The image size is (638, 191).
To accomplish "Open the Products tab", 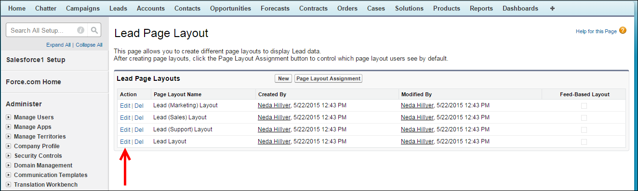I will click(447, 8).
